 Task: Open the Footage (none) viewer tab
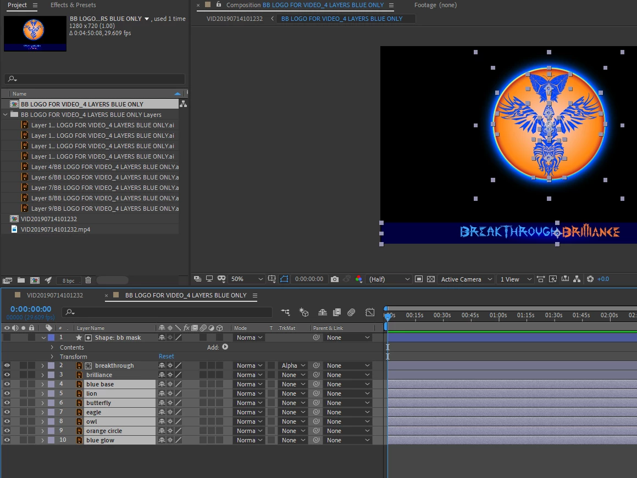(435, 5)
